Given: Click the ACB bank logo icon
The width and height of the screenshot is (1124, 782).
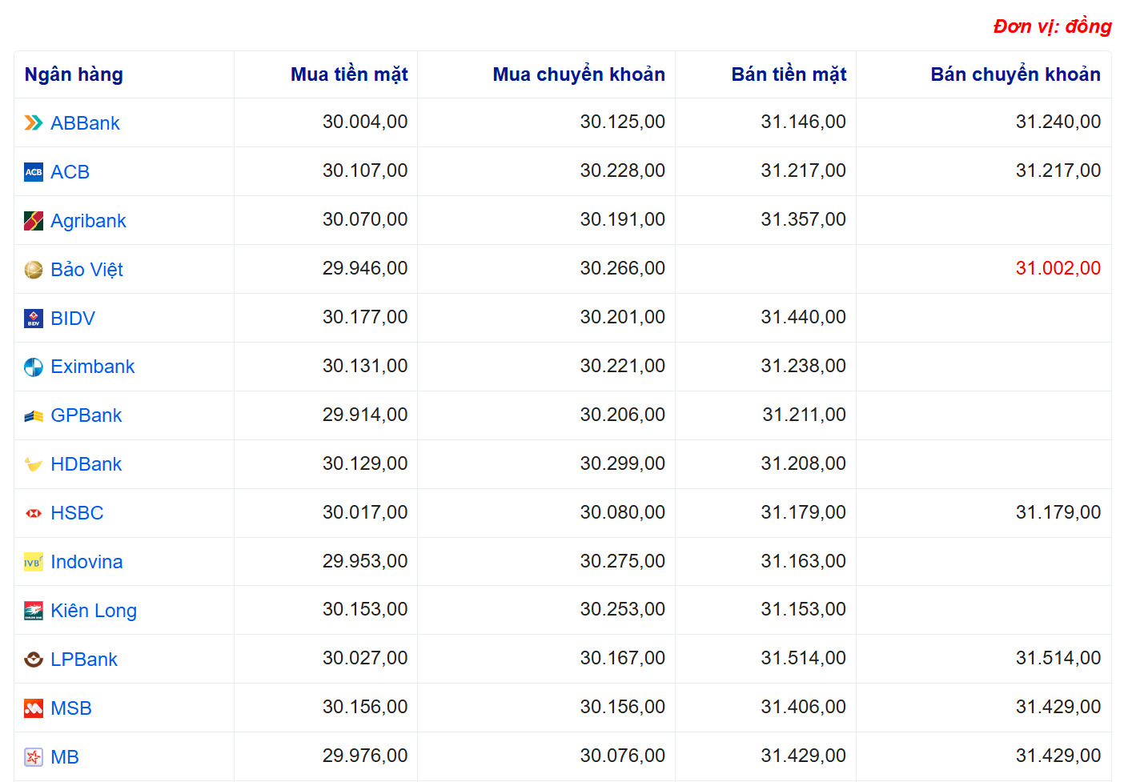Looking at the screenshot, I should click(x=34, y=172).
